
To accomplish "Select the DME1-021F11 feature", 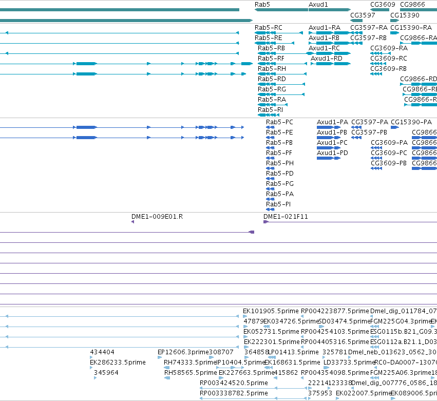I will pos(286,217).
